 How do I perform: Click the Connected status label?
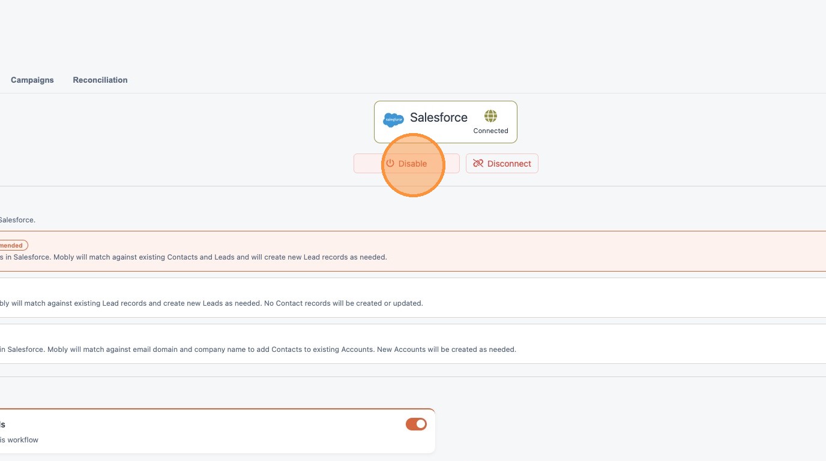pyautogui.click(x=490, y=131)
